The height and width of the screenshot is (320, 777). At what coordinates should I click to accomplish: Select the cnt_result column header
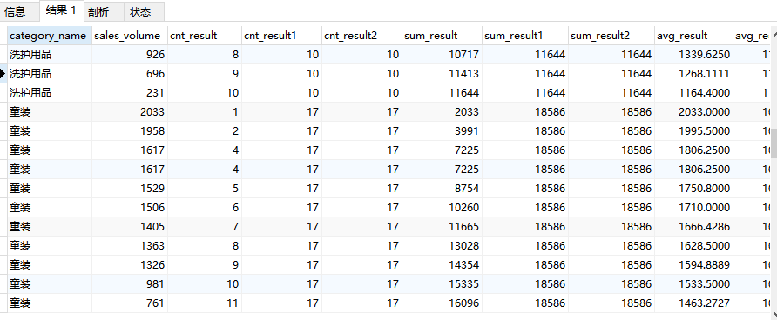click(x=205, y=36)
